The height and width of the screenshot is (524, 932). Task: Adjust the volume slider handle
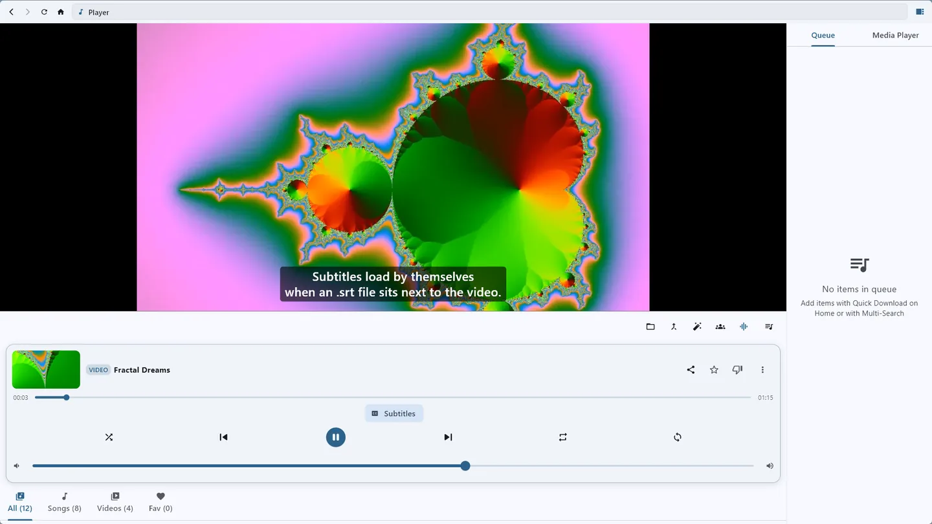pos(465,466)
